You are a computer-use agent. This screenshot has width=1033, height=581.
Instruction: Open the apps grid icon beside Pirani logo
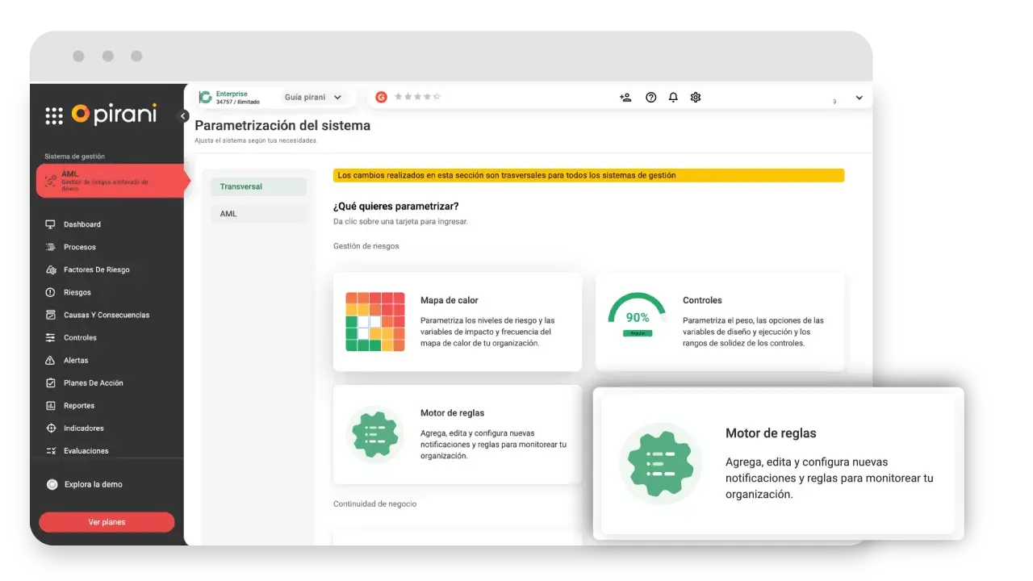tap(54, 115)
